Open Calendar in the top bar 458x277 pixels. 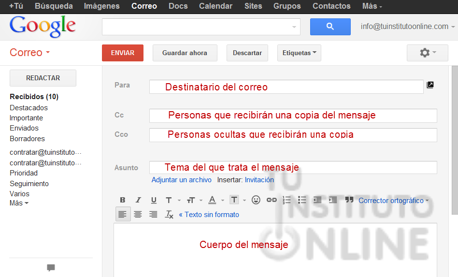[216, 6]
